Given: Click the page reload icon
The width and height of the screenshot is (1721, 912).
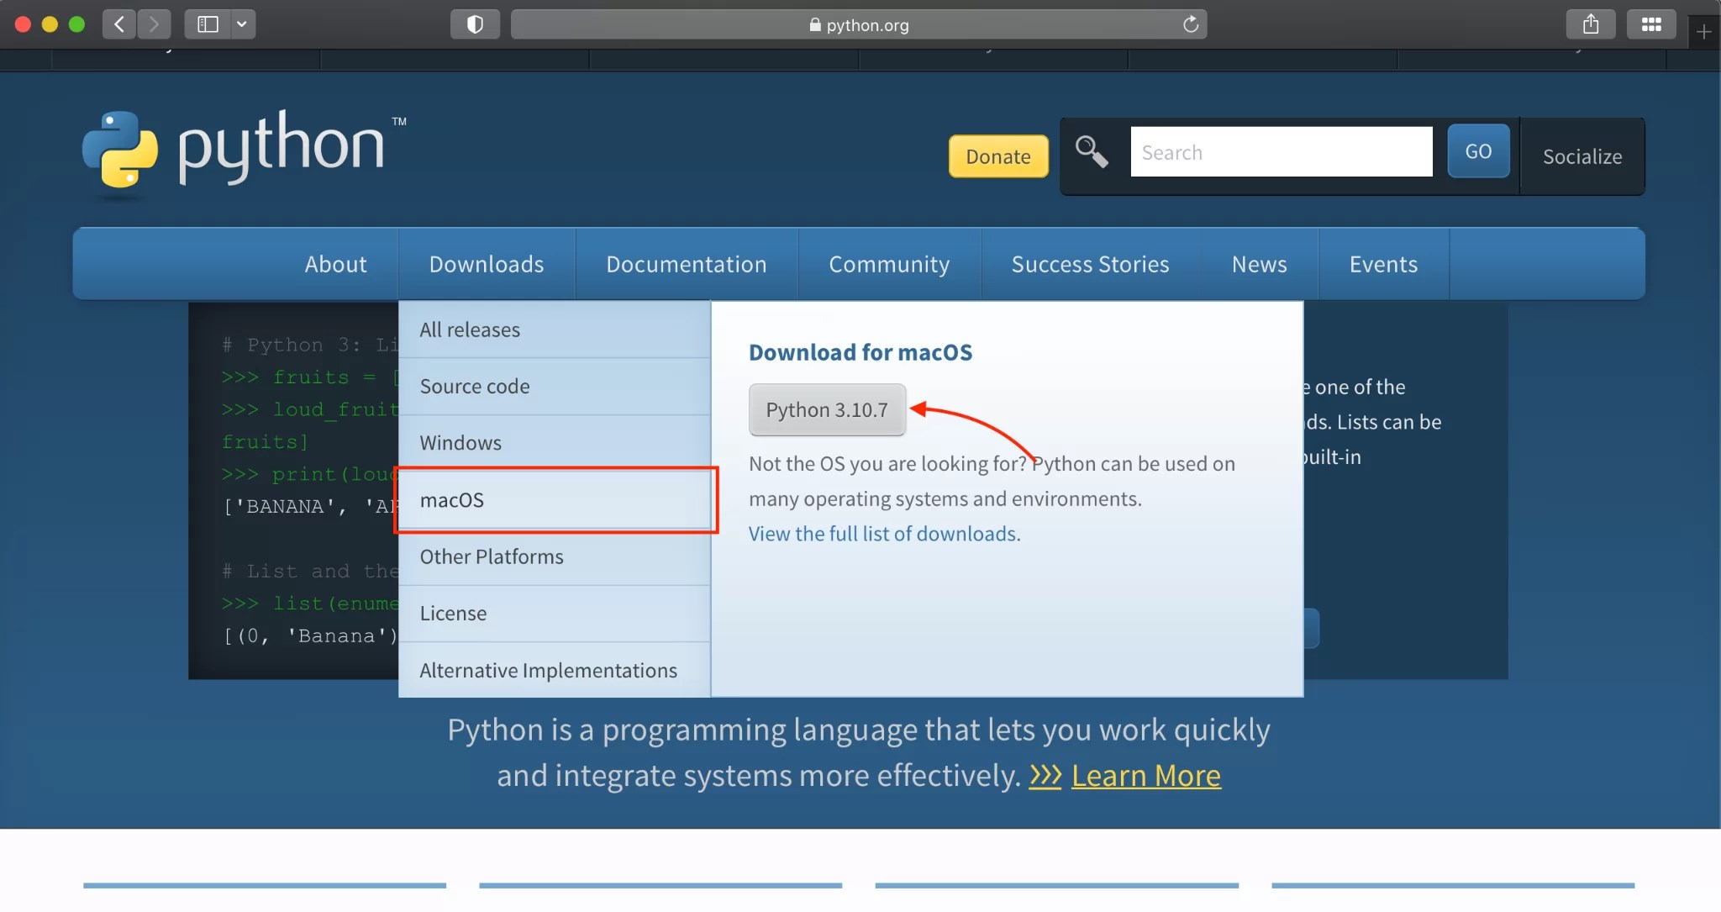Looking at the screenshot, I should pyautogui.click(x=1190, y=24).
